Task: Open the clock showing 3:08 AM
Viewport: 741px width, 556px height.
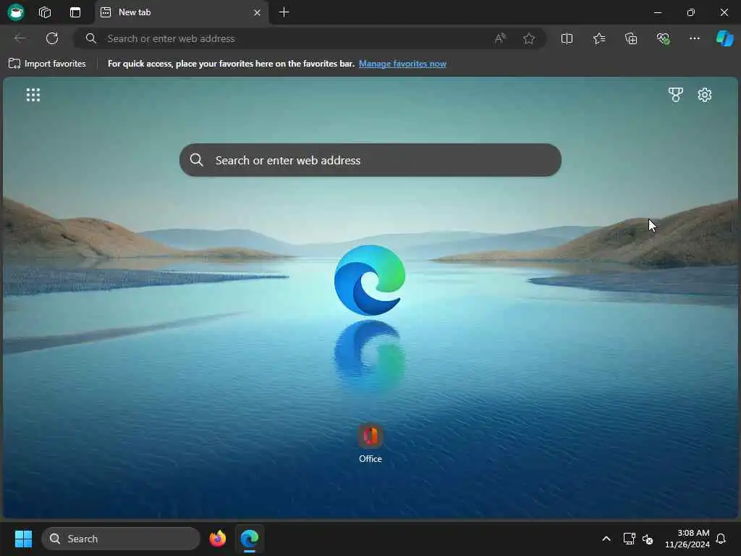Action: (687, 539)
